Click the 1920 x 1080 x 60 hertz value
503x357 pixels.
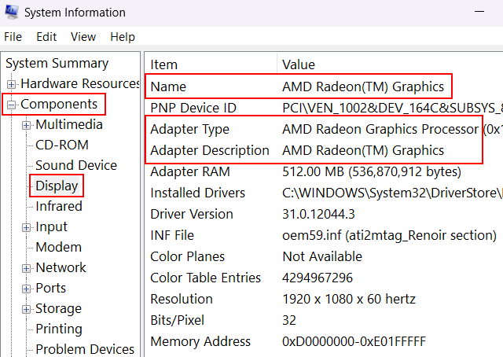click(x=349, y=299)
